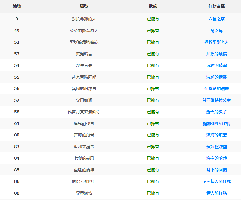241x200 pixels.
Task: Click the 縱火的兔子 quest link
Action: click(216, 112)
